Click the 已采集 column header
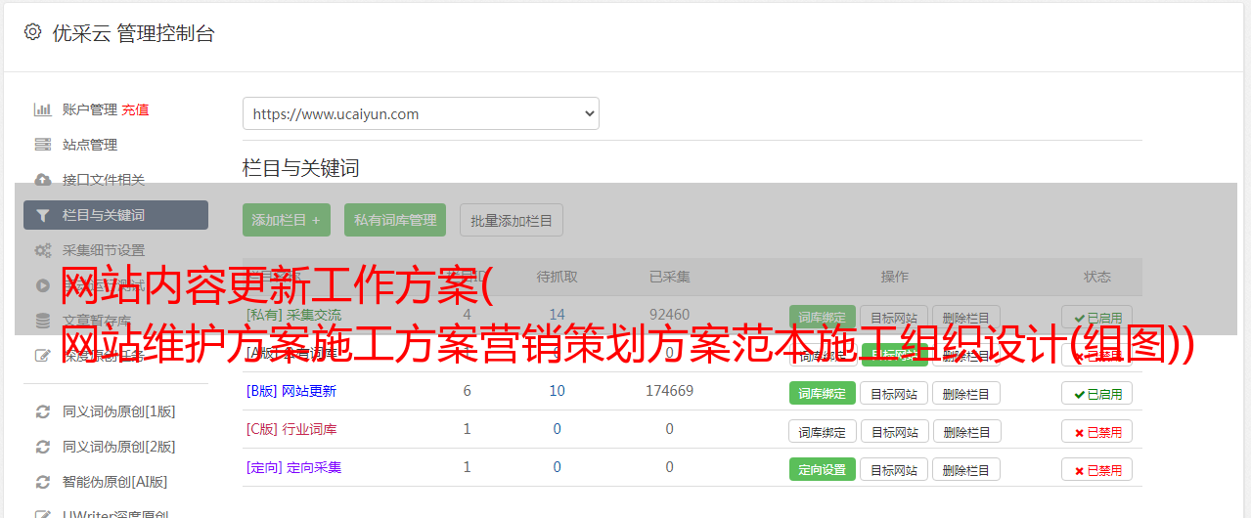This screenshot has width=1251, height=518. tap(669, 277)
